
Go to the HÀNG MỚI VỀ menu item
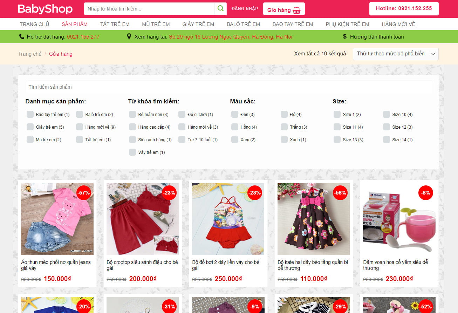pyautogui.click(x=398, y=24)
